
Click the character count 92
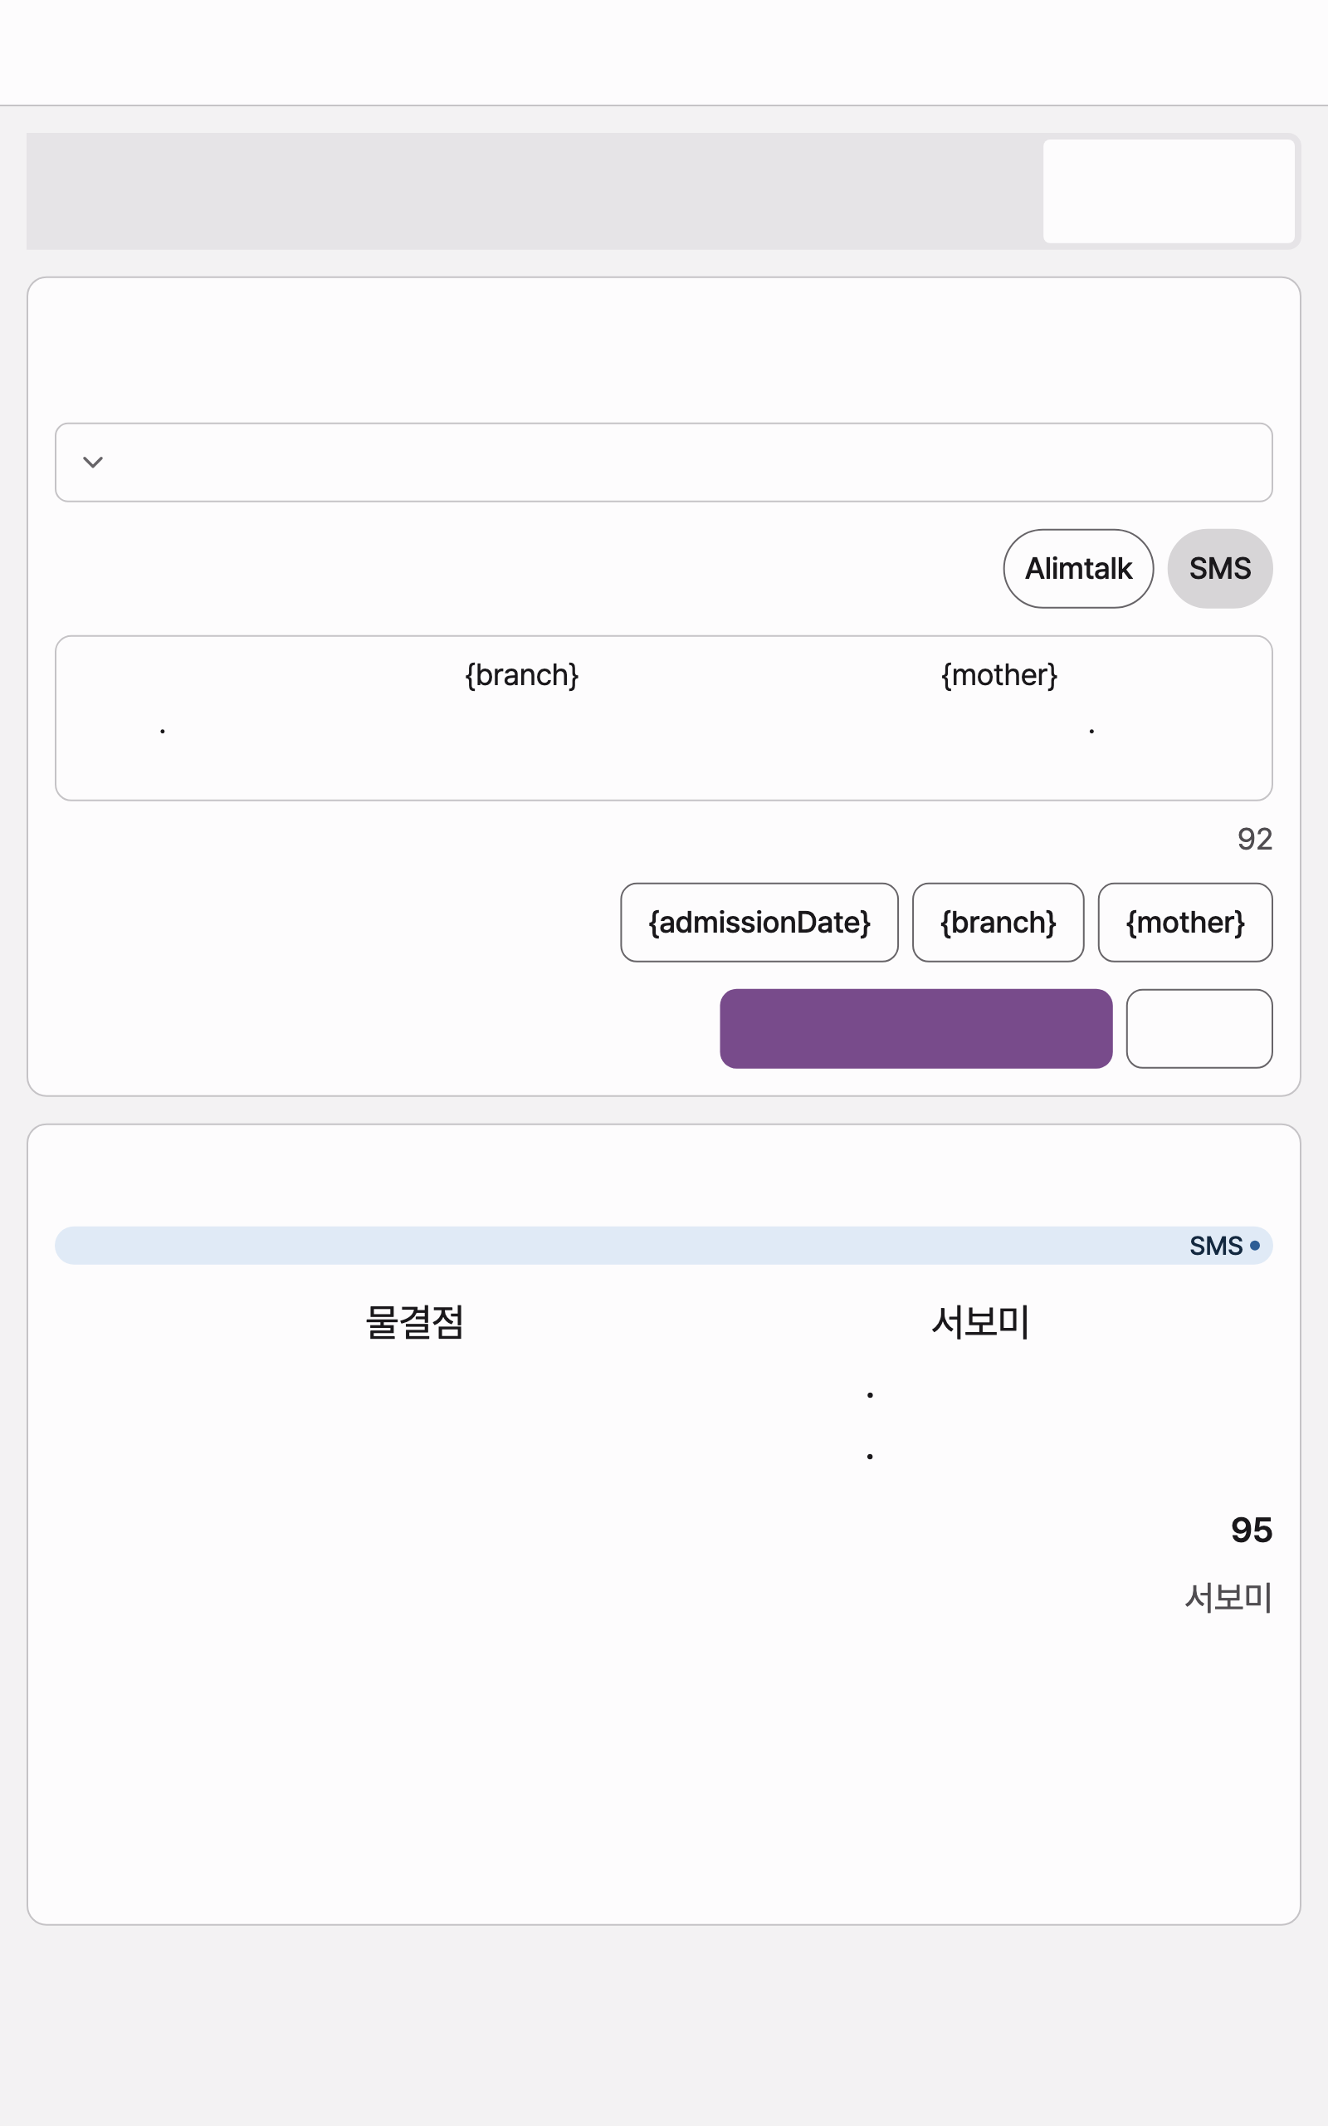click(x=1254, y=839)
